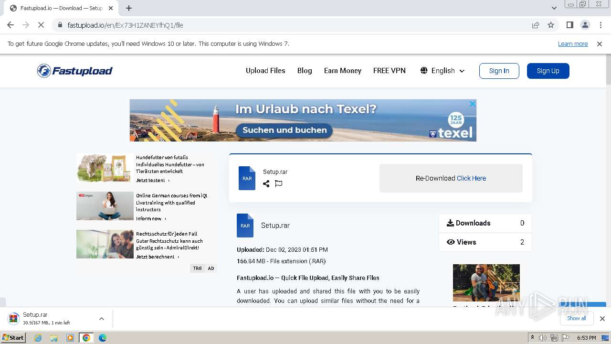Open the FREE VPN menu item

click(390, 71)
